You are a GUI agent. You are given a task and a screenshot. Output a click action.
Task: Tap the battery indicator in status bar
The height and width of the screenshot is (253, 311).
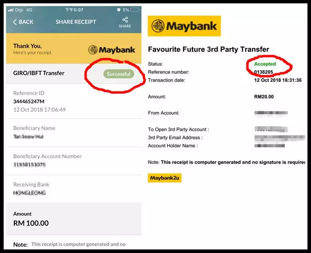(135, 10)
